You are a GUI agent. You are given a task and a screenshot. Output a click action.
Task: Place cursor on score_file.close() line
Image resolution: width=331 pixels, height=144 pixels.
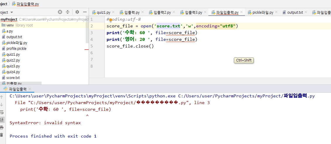point(130,46)
